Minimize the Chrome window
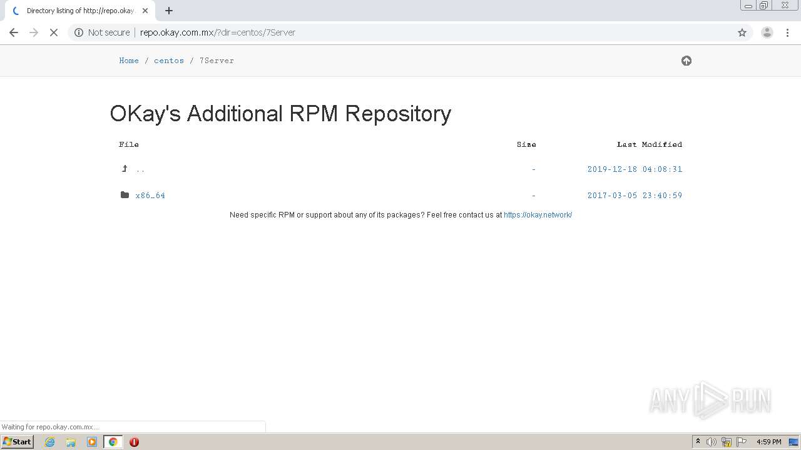801x450 pixels. coord(748,6)
